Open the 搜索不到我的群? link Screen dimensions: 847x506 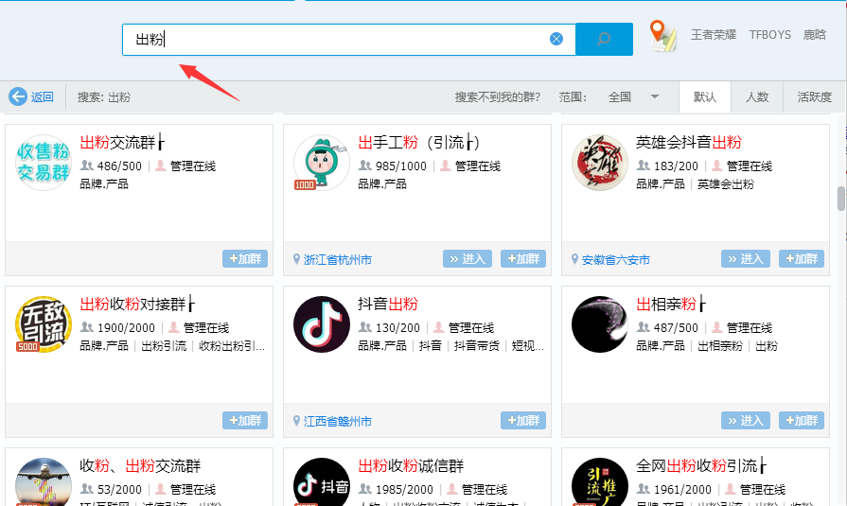pos(497,96)
